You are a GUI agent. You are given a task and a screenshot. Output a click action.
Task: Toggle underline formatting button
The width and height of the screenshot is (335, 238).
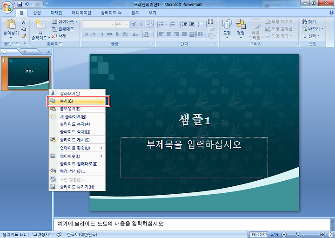click(101, 34)
